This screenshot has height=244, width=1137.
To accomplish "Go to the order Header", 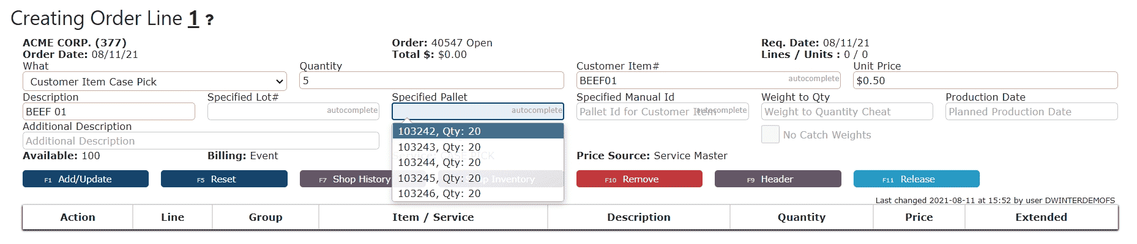I will point(777,179).
